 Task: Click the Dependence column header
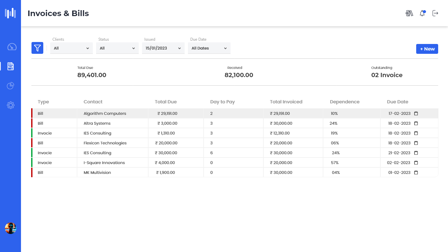[x=344, y=102]
